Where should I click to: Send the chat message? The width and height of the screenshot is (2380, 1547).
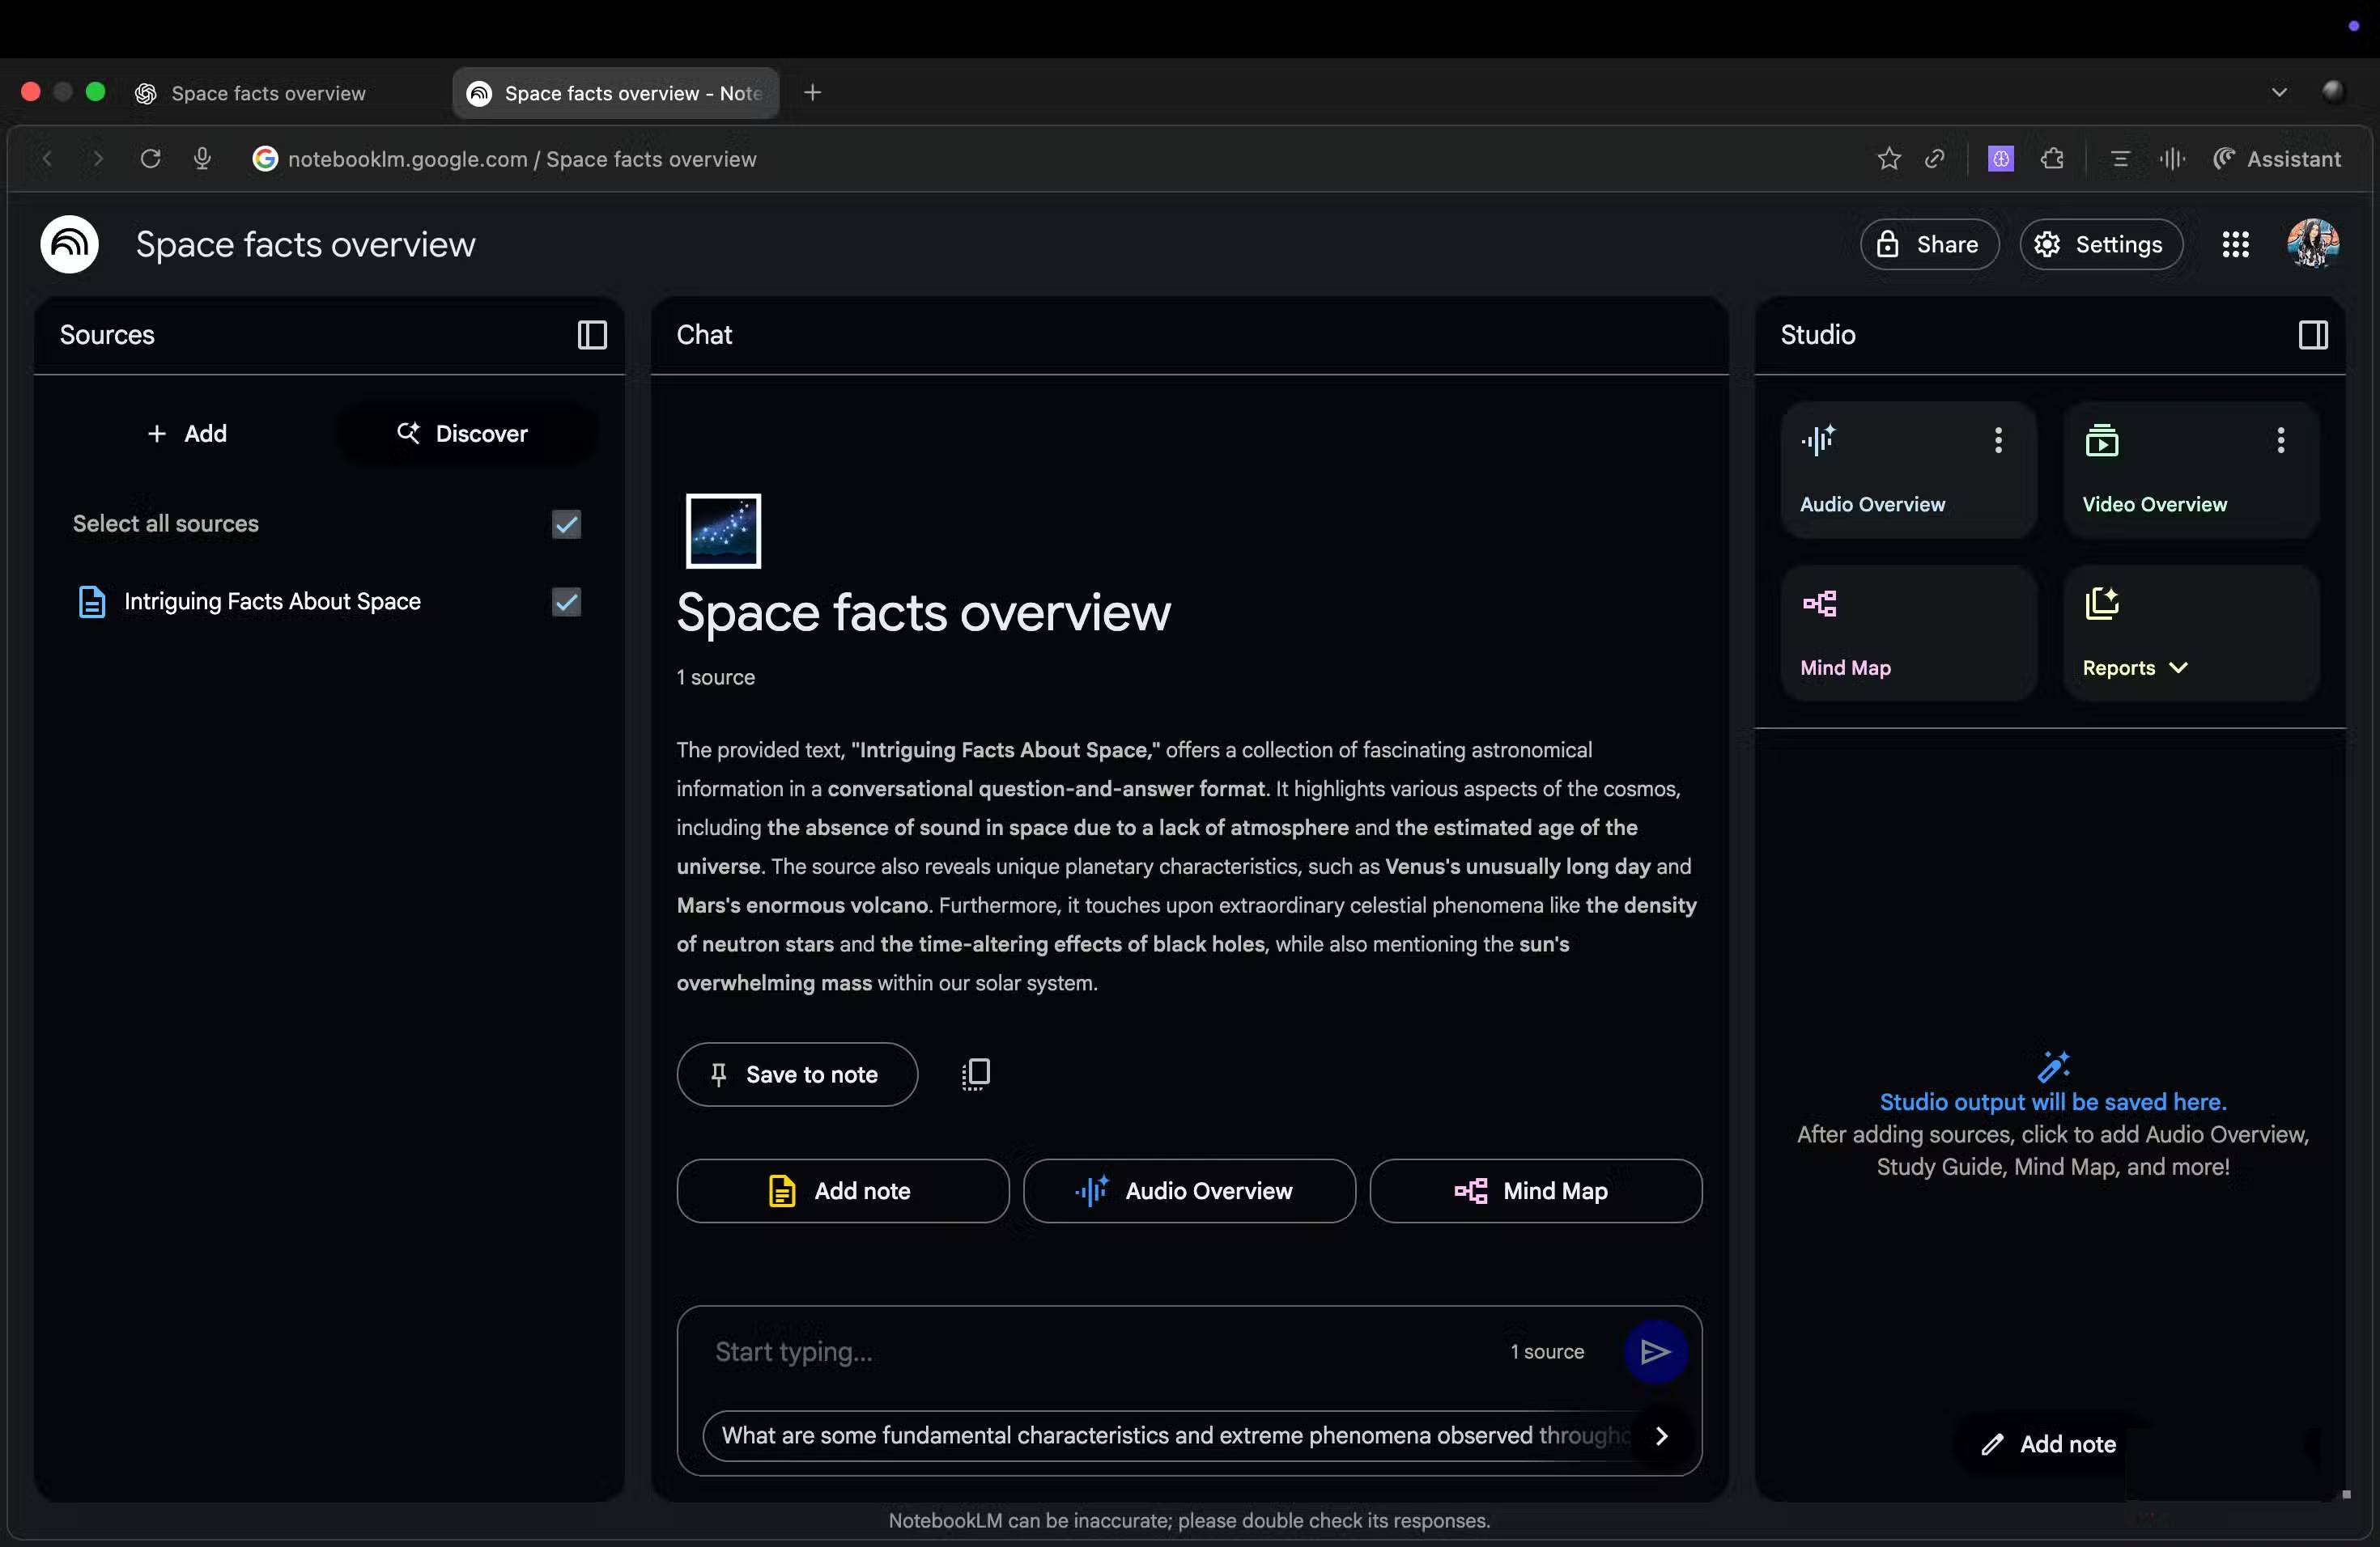coord(1655,1352)
